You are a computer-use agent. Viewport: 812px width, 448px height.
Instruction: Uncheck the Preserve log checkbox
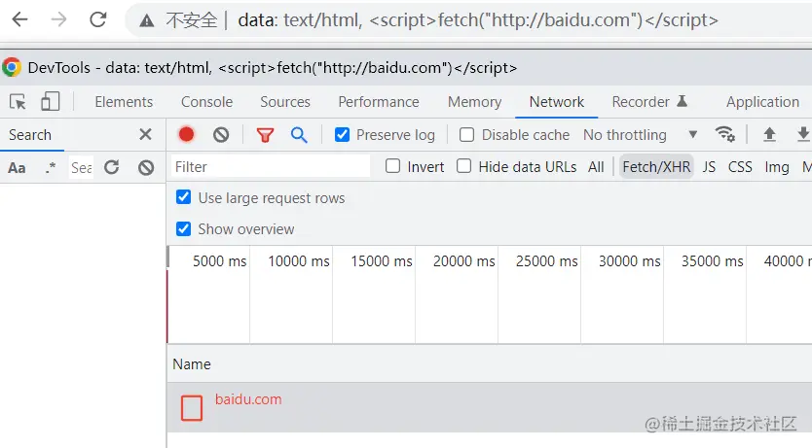pos(342,135)
